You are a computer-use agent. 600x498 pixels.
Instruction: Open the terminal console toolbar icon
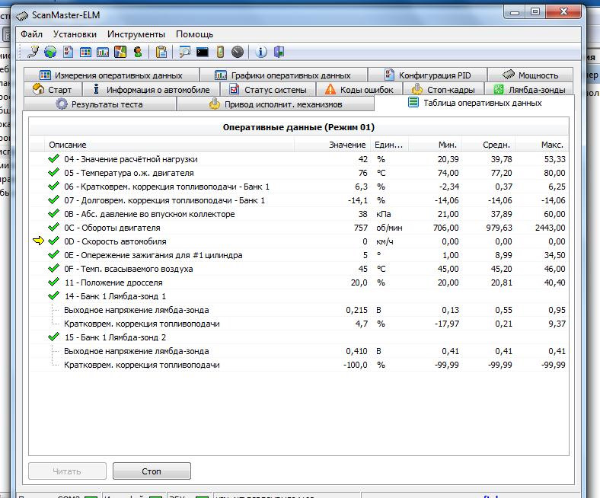[x=202, y=53]
